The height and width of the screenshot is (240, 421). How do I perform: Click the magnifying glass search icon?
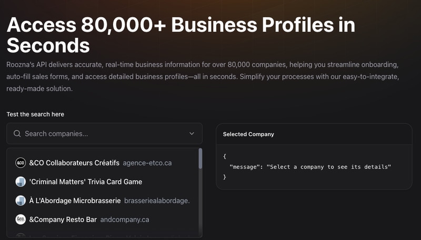pos(17,134)
